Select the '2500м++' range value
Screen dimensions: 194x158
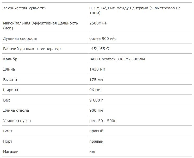click(x=98, y=23)
